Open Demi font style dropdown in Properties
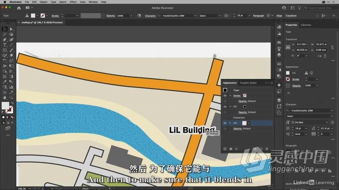 [332, 116]
